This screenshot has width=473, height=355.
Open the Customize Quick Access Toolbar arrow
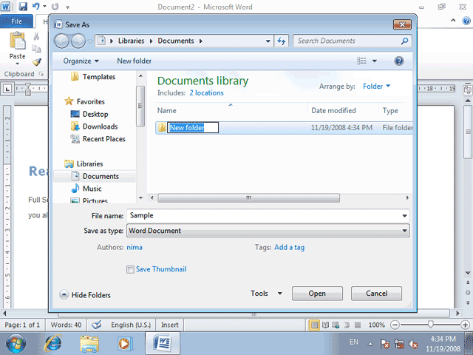[x=67, y=7]
